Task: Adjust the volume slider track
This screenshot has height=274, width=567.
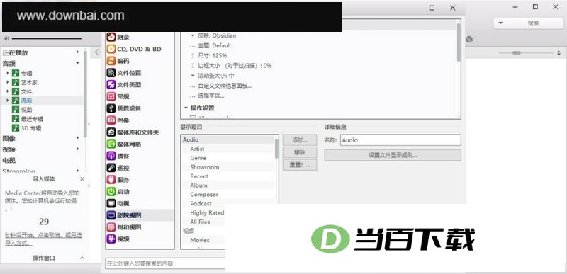Action: click(47, 38)
